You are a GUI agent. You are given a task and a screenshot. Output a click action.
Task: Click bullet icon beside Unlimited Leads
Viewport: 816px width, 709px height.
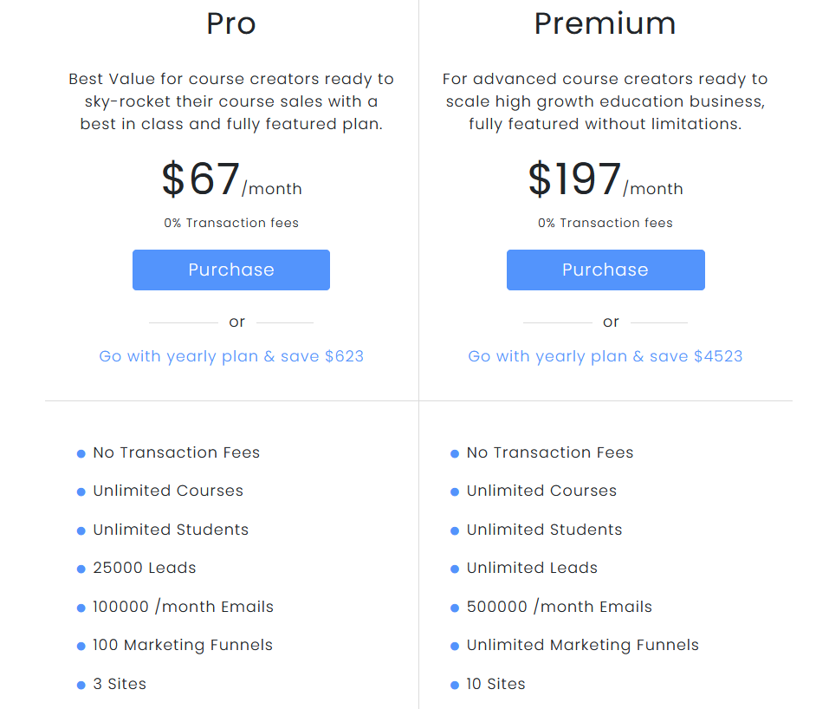point(455,569)
